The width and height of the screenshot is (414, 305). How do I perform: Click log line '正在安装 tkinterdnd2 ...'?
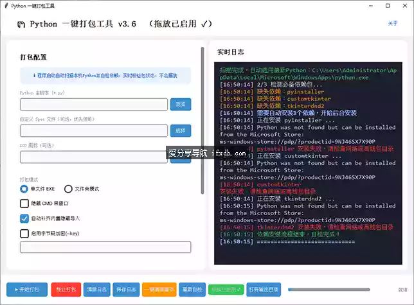coord(277,198)
